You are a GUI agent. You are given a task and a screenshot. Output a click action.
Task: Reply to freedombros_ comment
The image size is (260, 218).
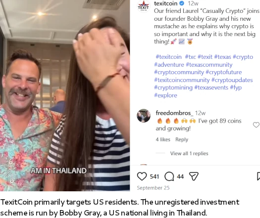point(182,139)
